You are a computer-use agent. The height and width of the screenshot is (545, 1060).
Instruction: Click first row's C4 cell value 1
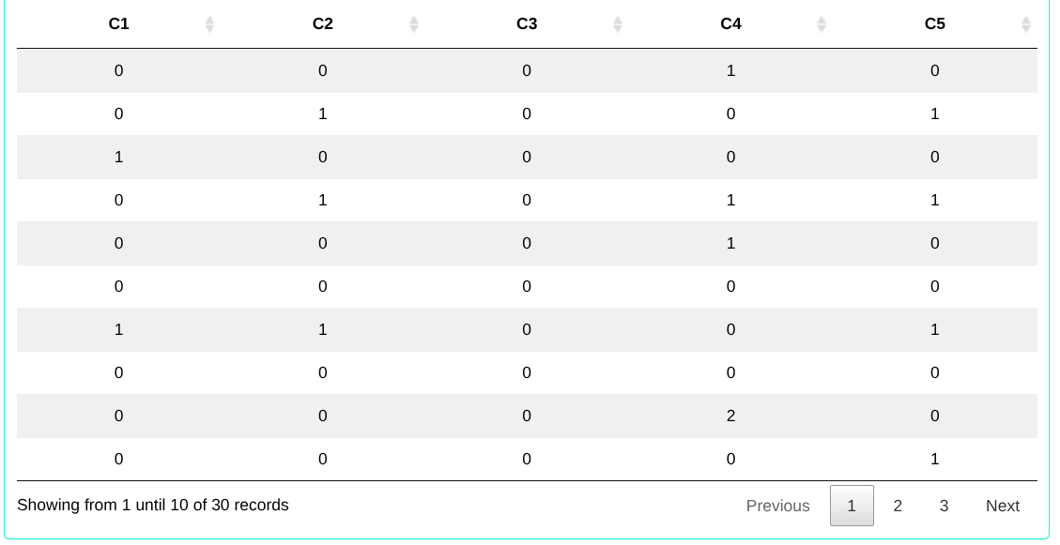point(730,70)
